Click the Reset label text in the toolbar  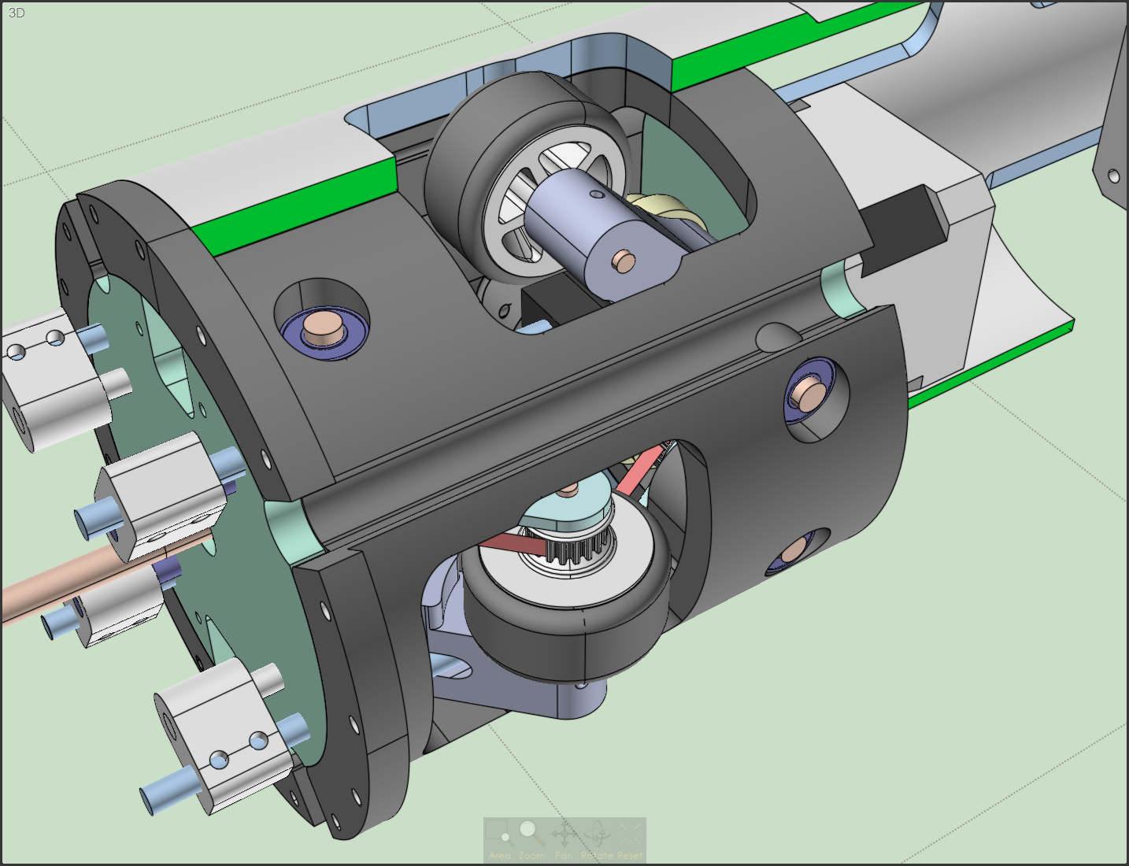pos(630,855)
